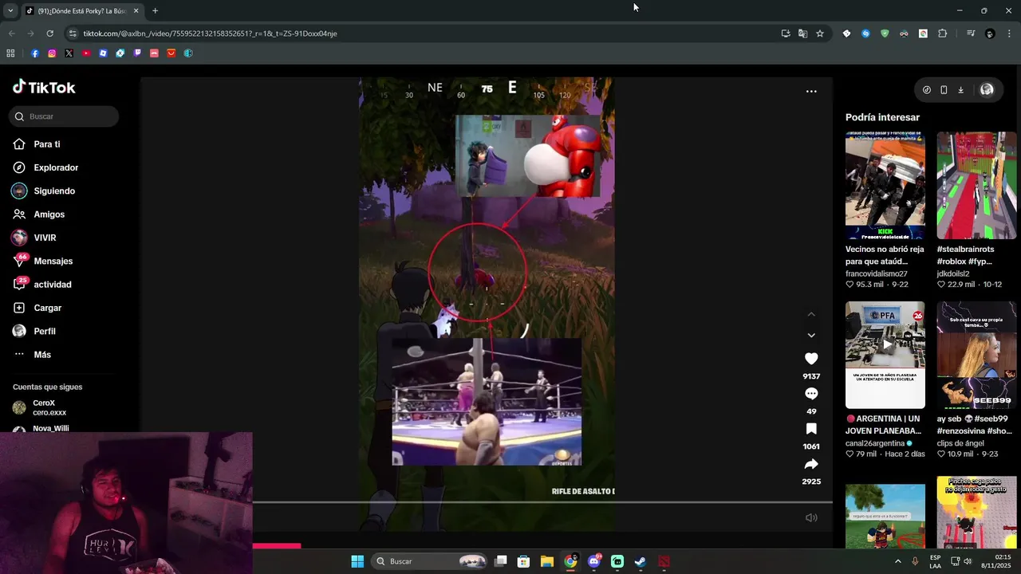Click the video progress bar
1021x574 pixels.
tap(542, 502)
